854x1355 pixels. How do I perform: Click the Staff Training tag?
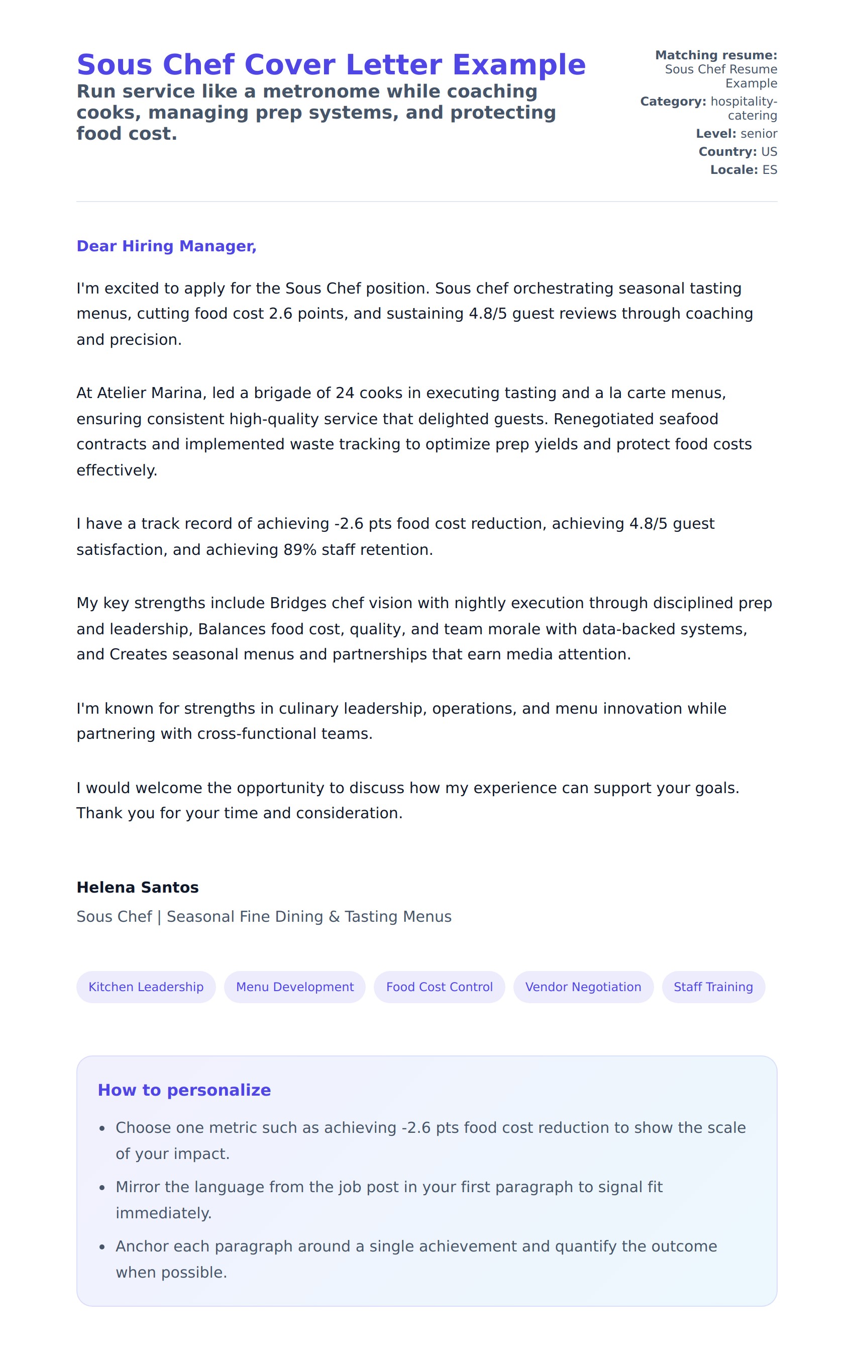click(x=713, y=987)
